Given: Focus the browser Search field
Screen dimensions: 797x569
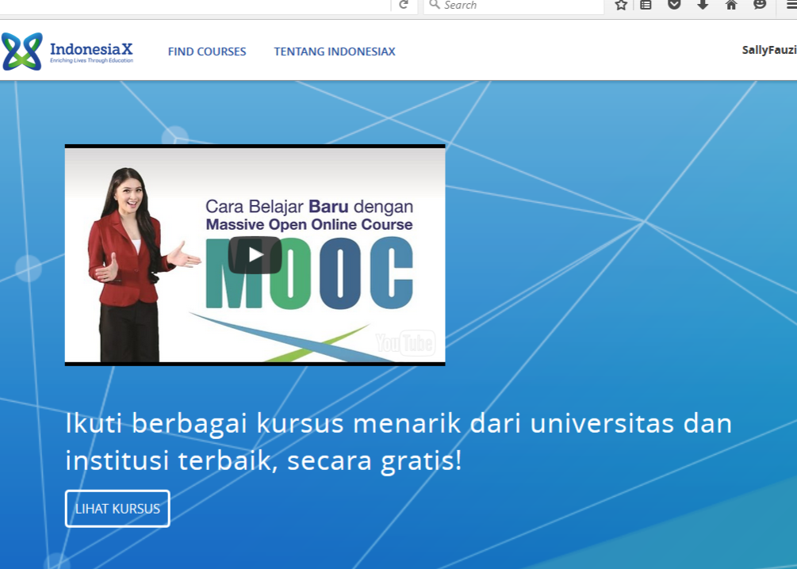Looking at the screenshot, I should [513, 5].
